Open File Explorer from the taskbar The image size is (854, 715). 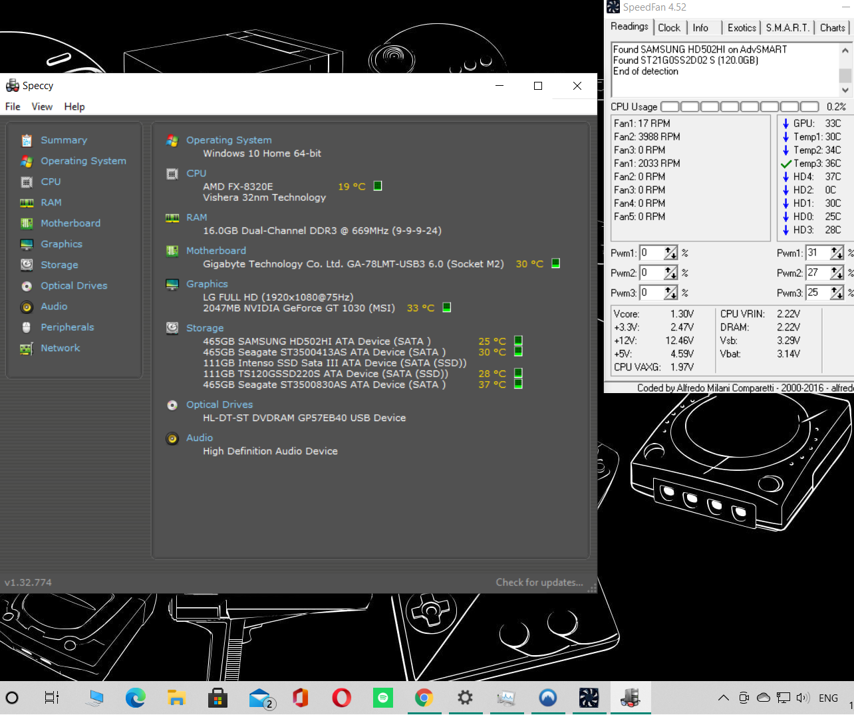click(176, 698)
